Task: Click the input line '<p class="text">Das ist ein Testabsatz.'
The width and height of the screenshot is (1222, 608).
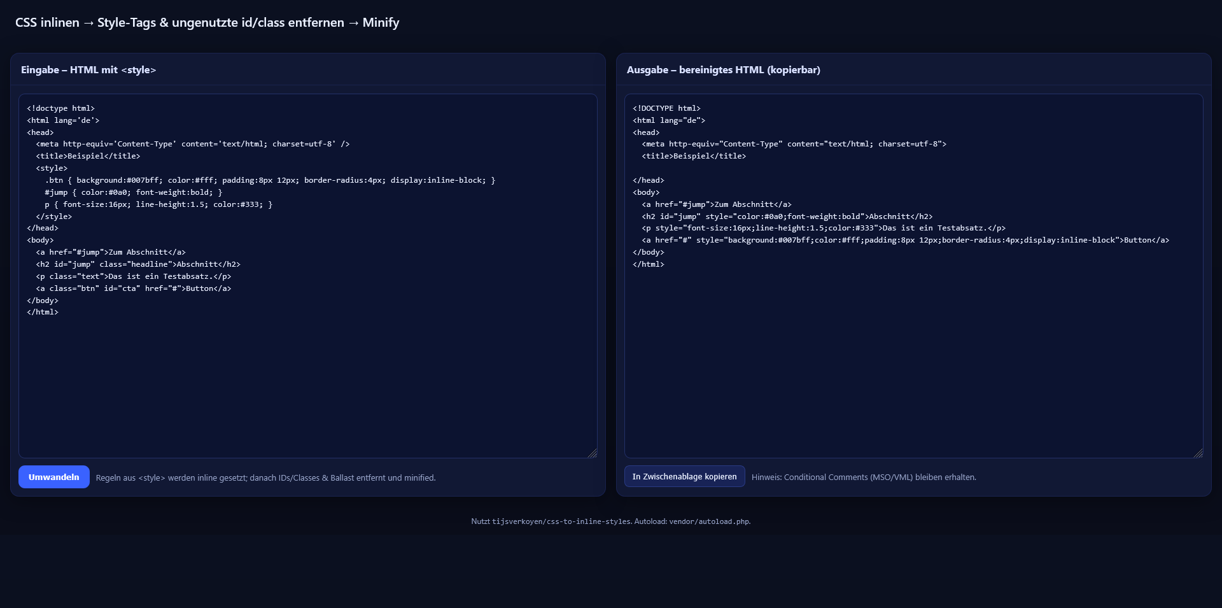Action: pos(134,276)
